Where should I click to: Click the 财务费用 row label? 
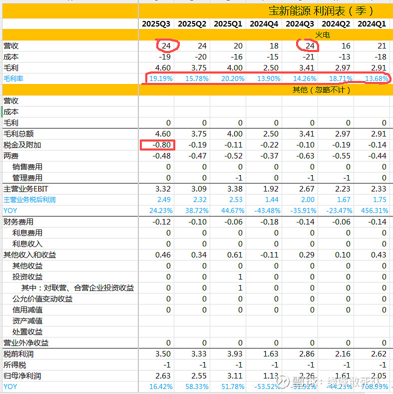[18, 222]
